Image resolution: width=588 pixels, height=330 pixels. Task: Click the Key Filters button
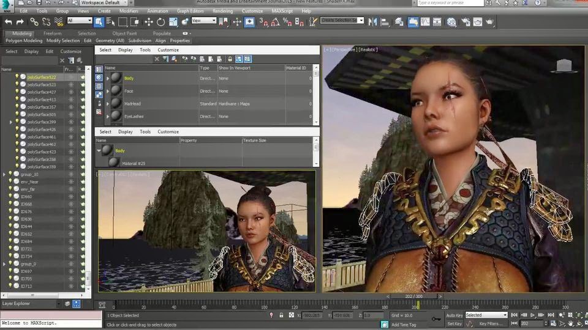tap(492, 324)
